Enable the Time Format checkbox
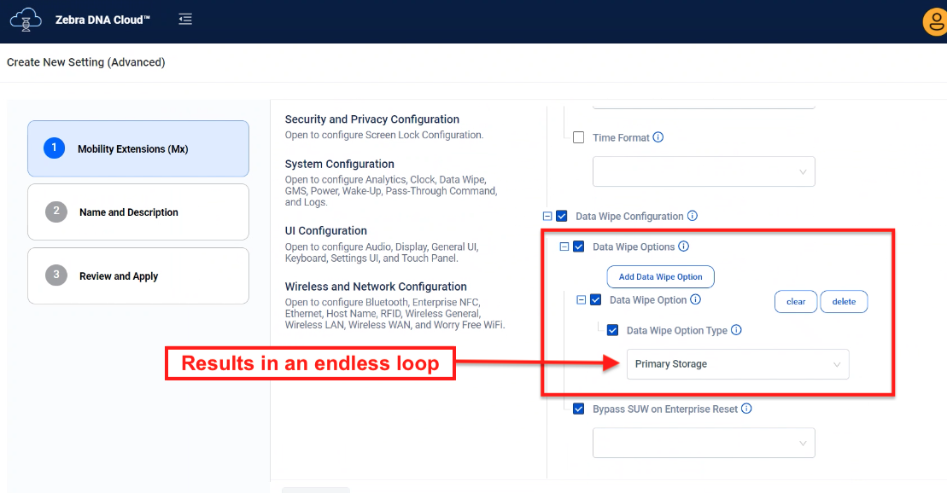Image resolution: width=947 pixels, height=493 pixels. pos(578,137)
